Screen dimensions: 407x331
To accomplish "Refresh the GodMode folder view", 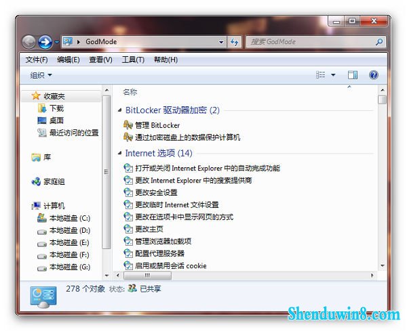I will 235,42.
